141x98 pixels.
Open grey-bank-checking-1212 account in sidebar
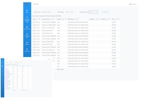27,20
